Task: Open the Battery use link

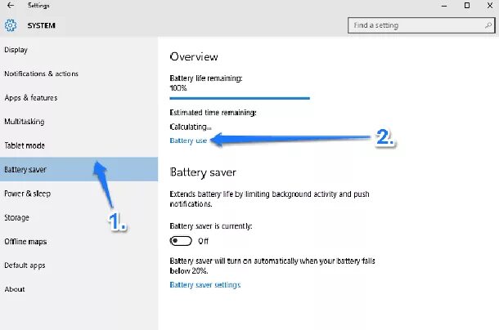Action: 188,140
